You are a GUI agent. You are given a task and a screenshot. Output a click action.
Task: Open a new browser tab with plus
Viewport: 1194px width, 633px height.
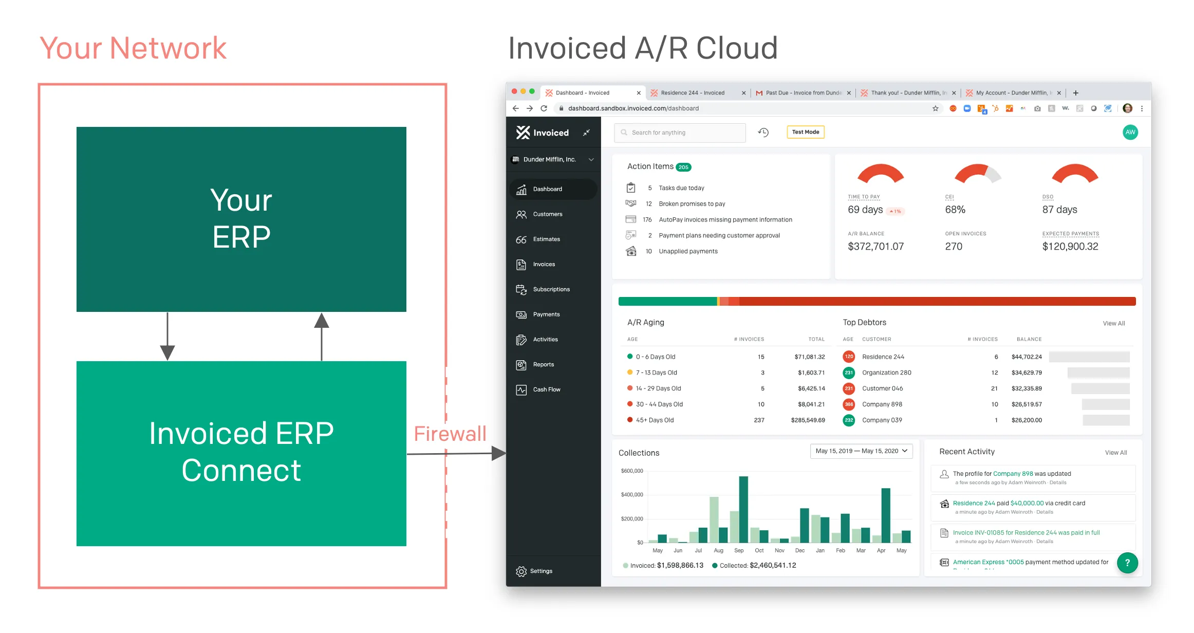click(1076, 93)
